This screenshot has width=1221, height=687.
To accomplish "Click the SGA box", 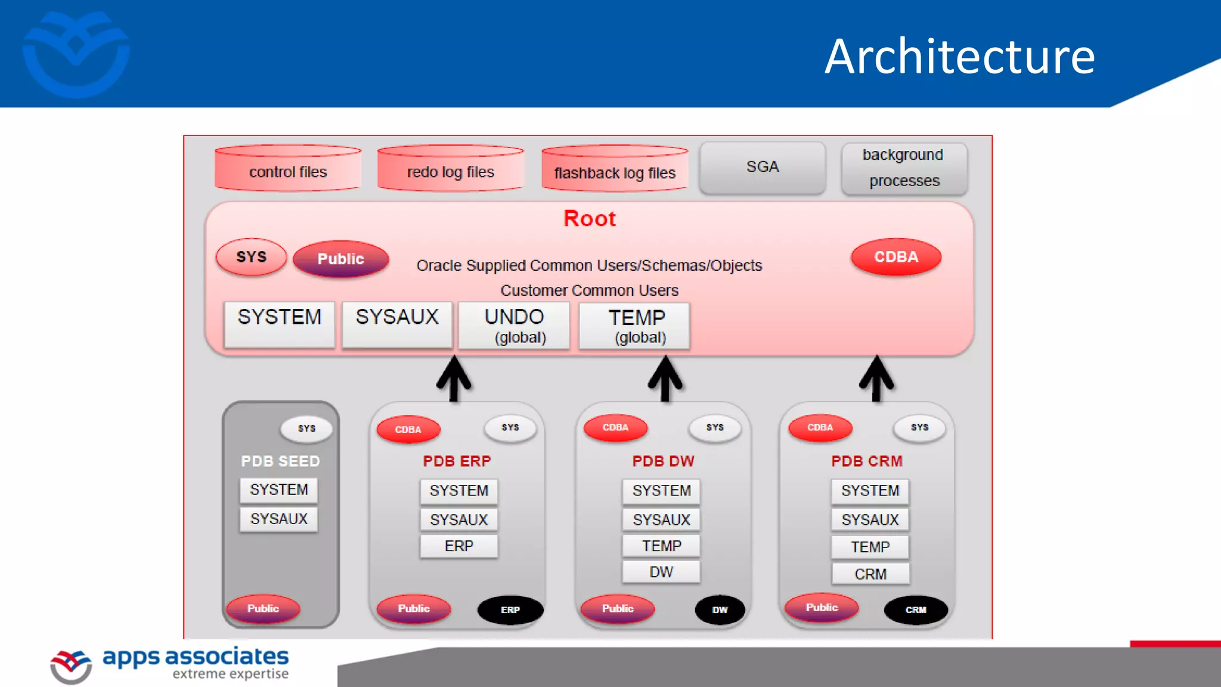I will (x=763, y=167).
